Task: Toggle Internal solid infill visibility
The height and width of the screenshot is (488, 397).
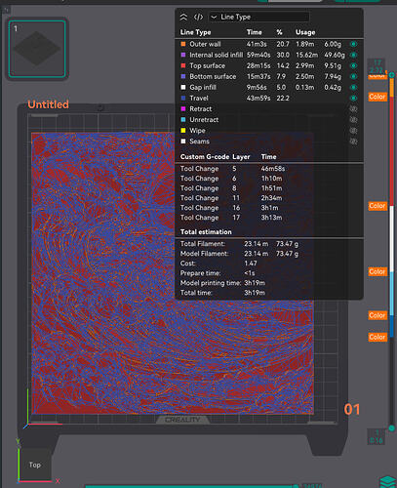Action: pos(353,55)
